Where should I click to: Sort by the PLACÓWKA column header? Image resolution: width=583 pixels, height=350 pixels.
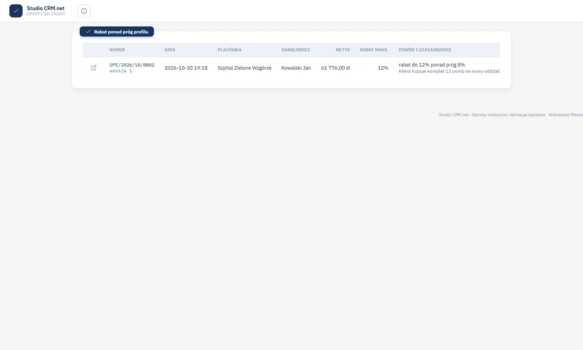pos(230,50)
